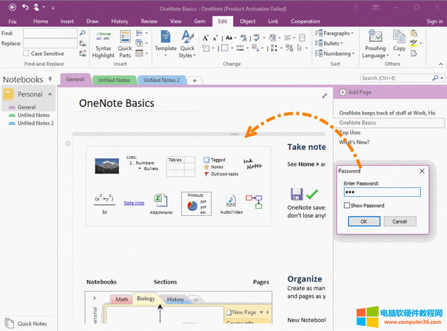Expand page to full view arrow

coord(325,96)
